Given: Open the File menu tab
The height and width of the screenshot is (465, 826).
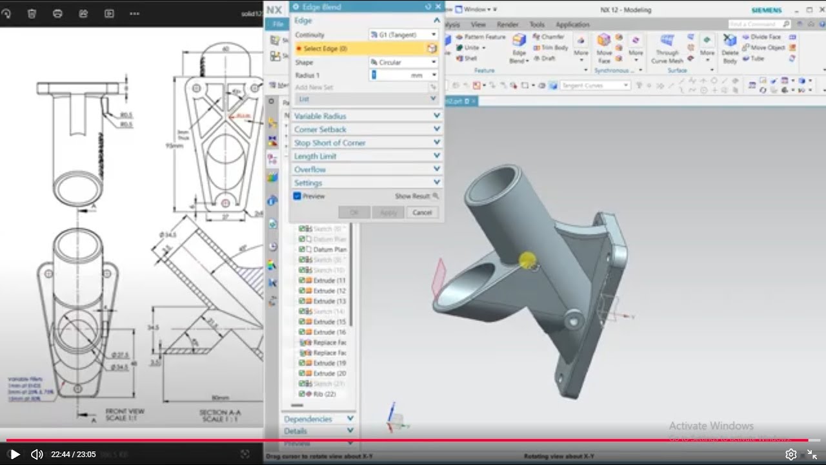Looking at the screenshot, I should pos(277,24).
